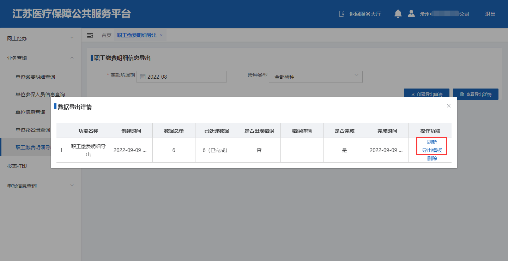Click the calendar icon in 费款所属期
This screenshot has width=508, height=261.
coord(143,77)
